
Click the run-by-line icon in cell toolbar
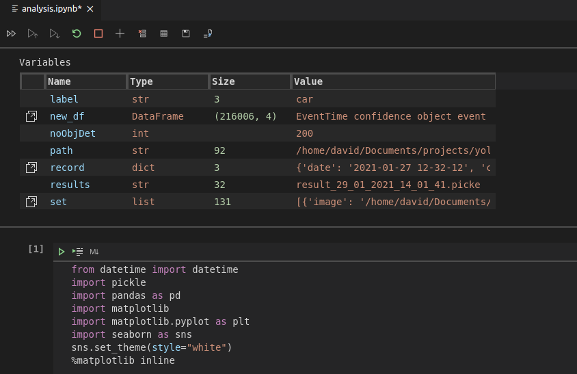point(78,252)
